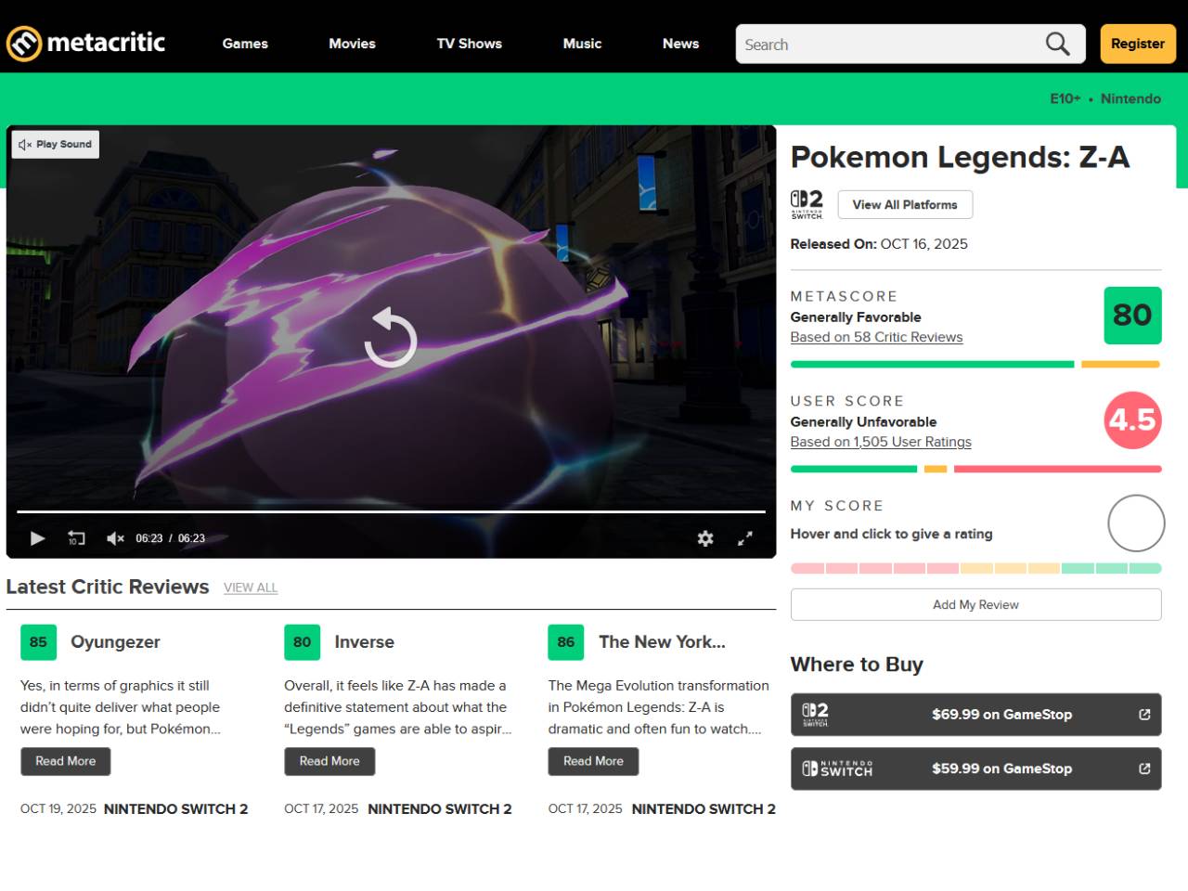Enter fullscreen video mode

click(744, 538)
